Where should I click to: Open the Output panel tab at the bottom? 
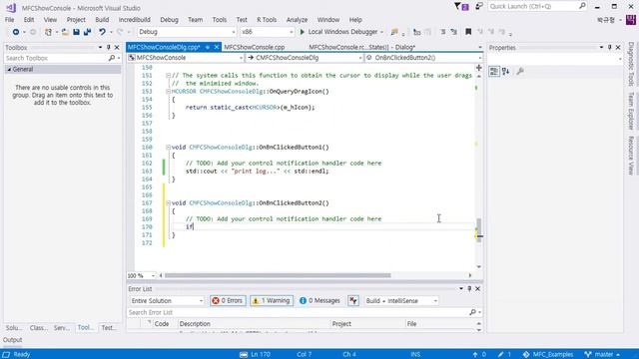[x=13, y=340]
